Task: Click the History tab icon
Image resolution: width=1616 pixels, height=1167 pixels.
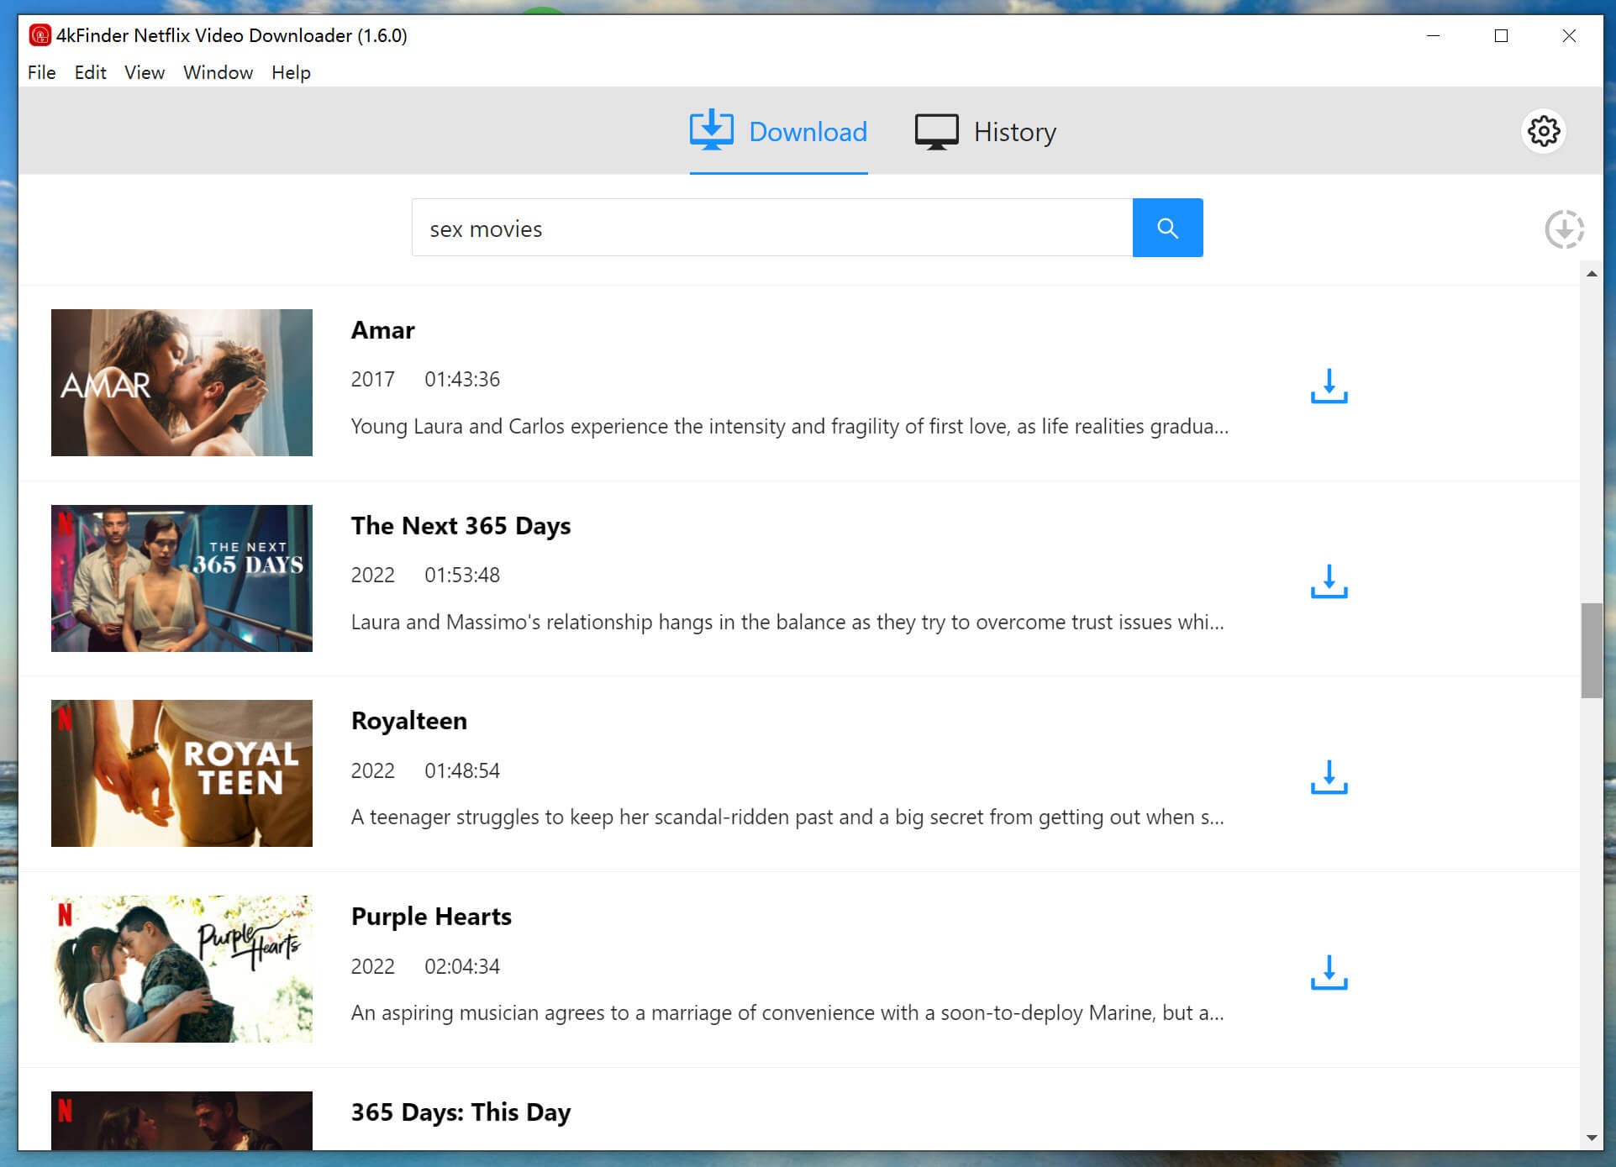Action: [x=934, y=130]
